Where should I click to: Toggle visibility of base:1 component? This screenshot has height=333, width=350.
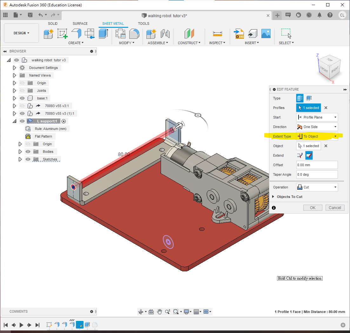coord(22,98)
